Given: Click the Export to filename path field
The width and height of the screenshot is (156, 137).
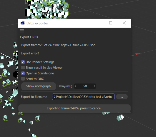Looking at the screenshot, I should [83, 97].
